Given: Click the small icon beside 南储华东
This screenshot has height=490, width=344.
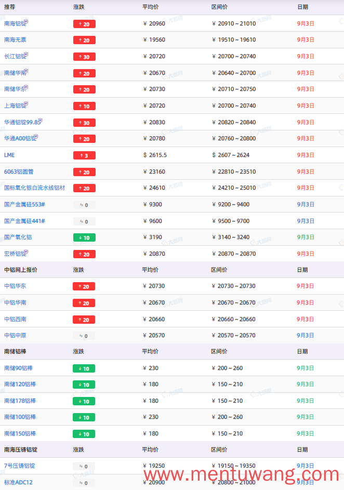Looking at the screenshot, I should coord(27,87).
